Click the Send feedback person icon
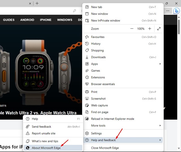This screenshot has height=152, width=181. (28, 127)
